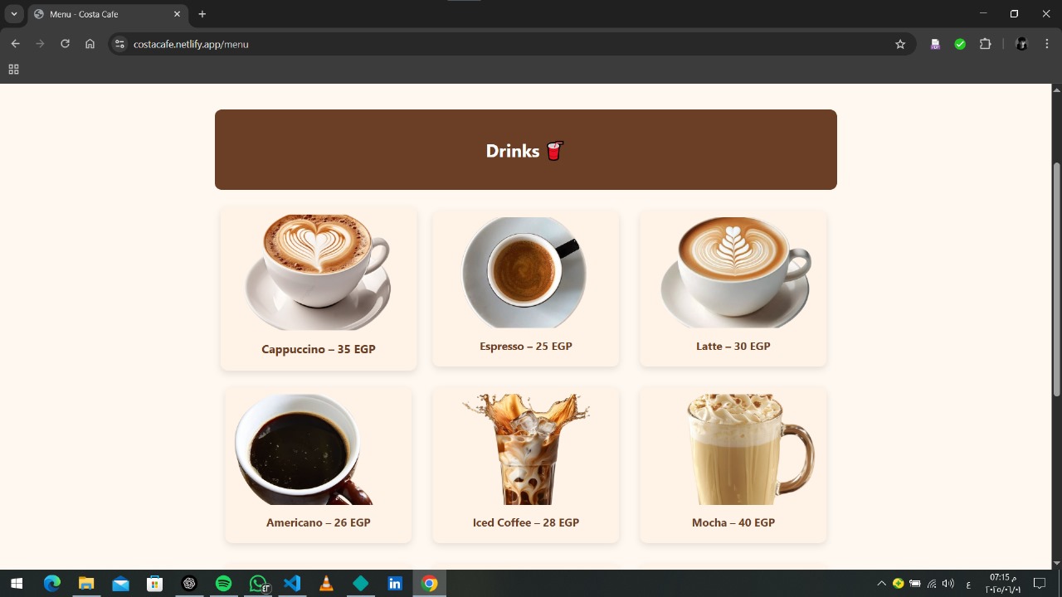Select the Iced Coffee image
Screen dimensions: 1062x597
[525, 449]
